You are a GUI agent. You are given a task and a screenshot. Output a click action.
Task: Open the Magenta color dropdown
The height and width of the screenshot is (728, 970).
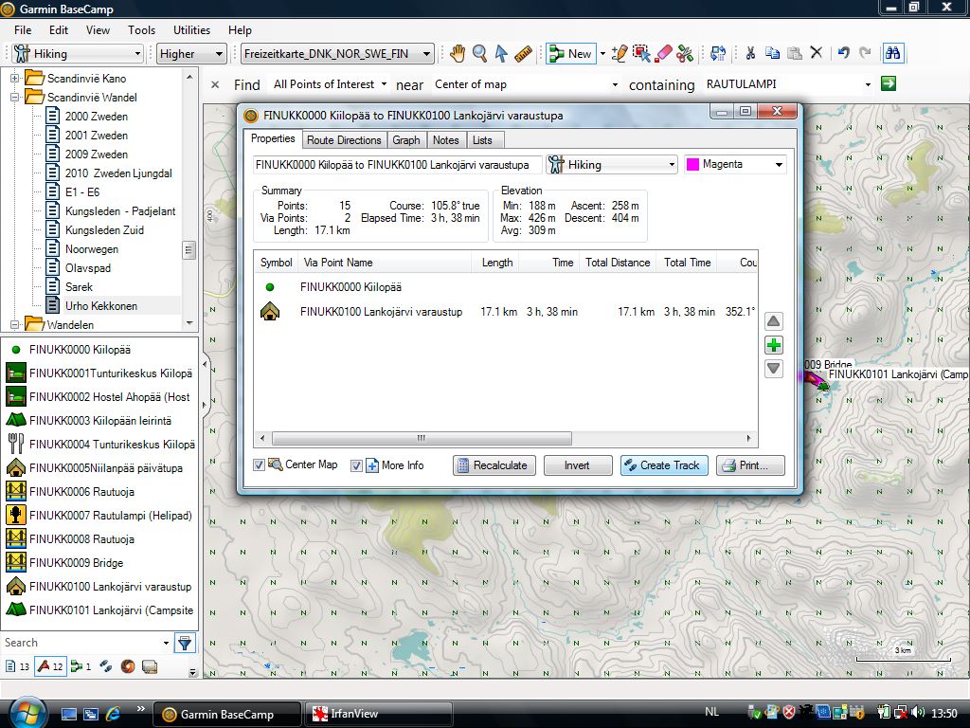click(x=735, y=165)
